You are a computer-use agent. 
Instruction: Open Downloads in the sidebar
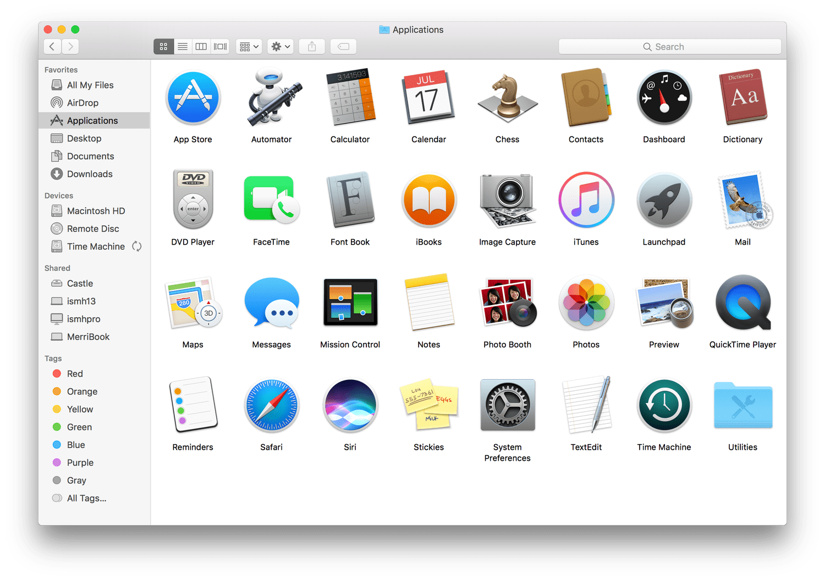(94, 174)
